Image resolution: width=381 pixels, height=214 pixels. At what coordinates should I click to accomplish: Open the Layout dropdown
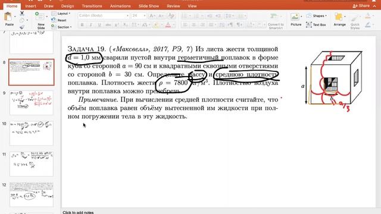click(x=61, y=14)
